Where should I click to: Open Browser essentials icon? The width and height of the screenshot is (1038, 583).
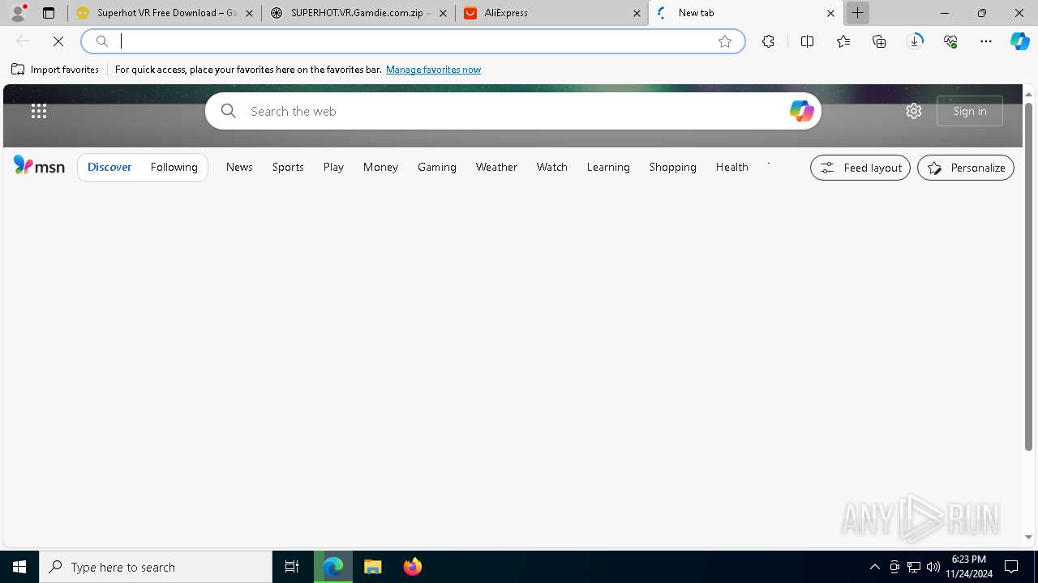coord(950,41)
